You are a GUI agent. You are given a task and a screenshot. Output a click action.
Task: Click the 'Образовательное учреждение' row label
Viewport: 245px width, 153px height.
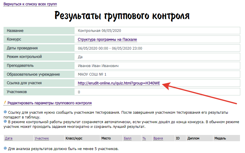[33, 74]
